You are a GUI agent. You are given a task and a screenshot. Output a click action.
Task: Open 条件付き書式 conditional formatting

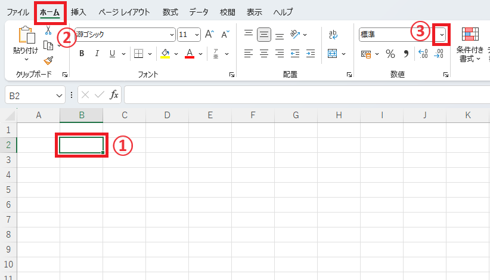click(x=470, y=45)
